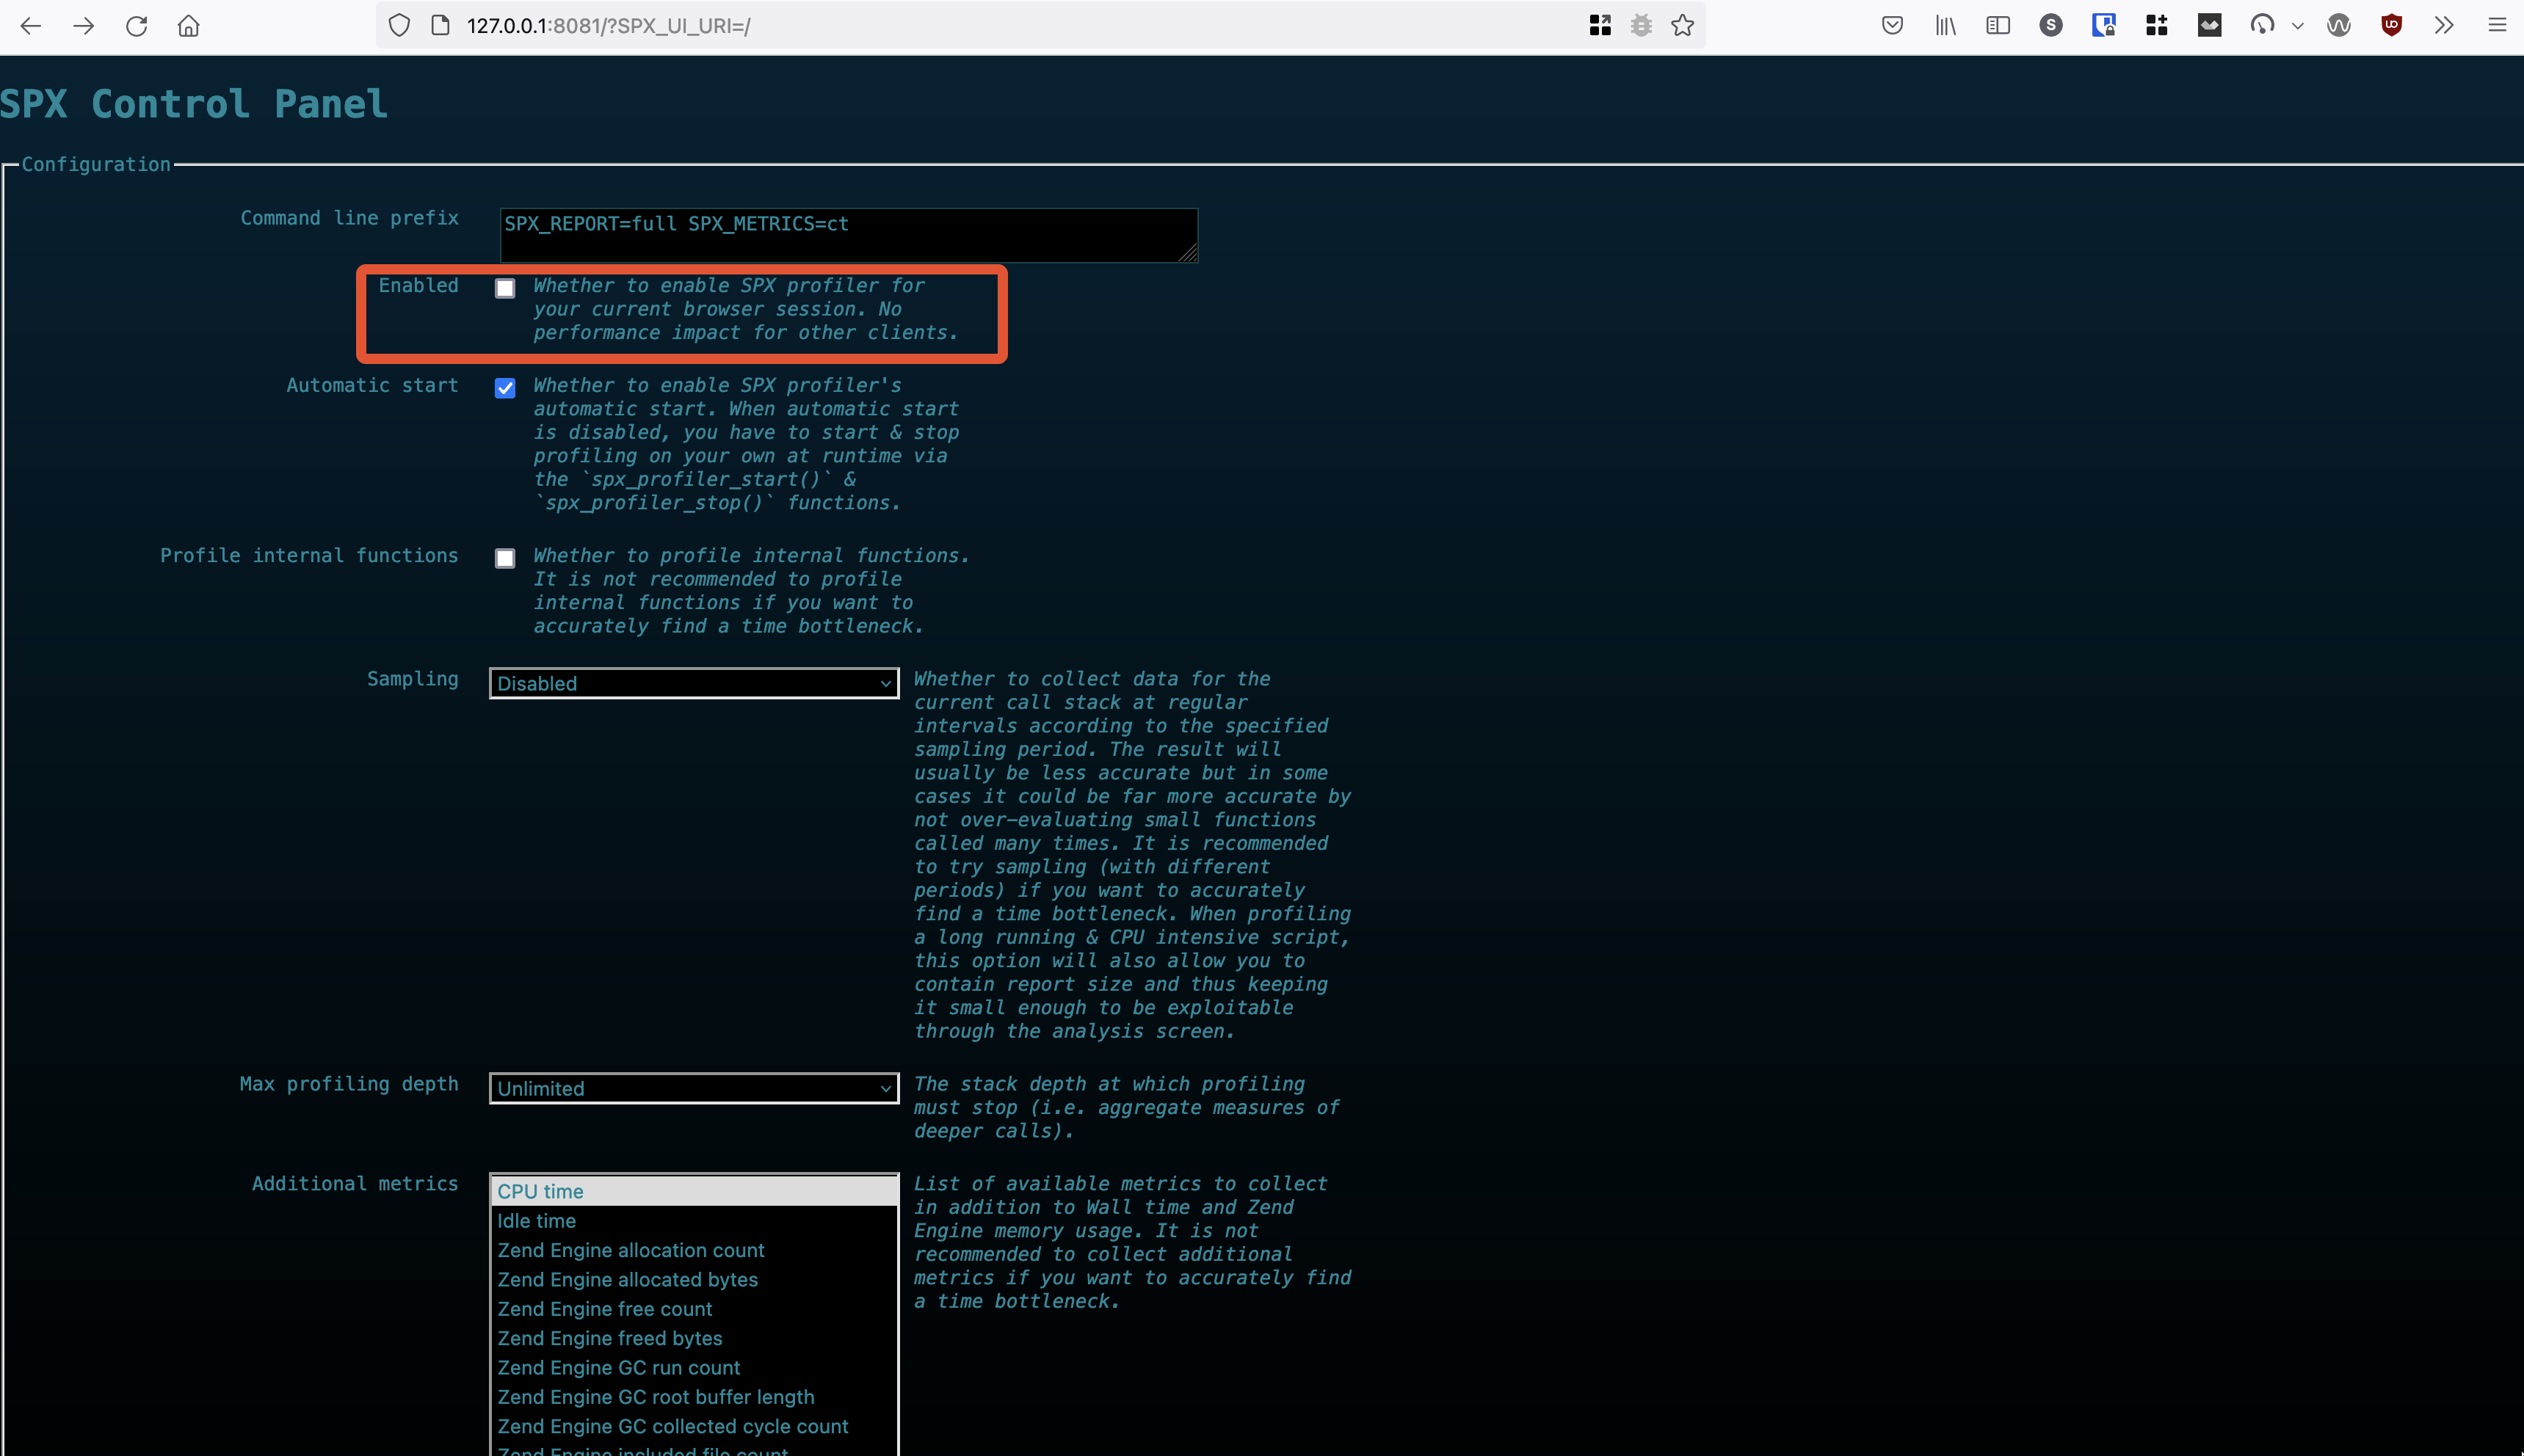Click the SPX Control Panel heading
This screenshot has width=2524, height=1456.
click(194, 104)
